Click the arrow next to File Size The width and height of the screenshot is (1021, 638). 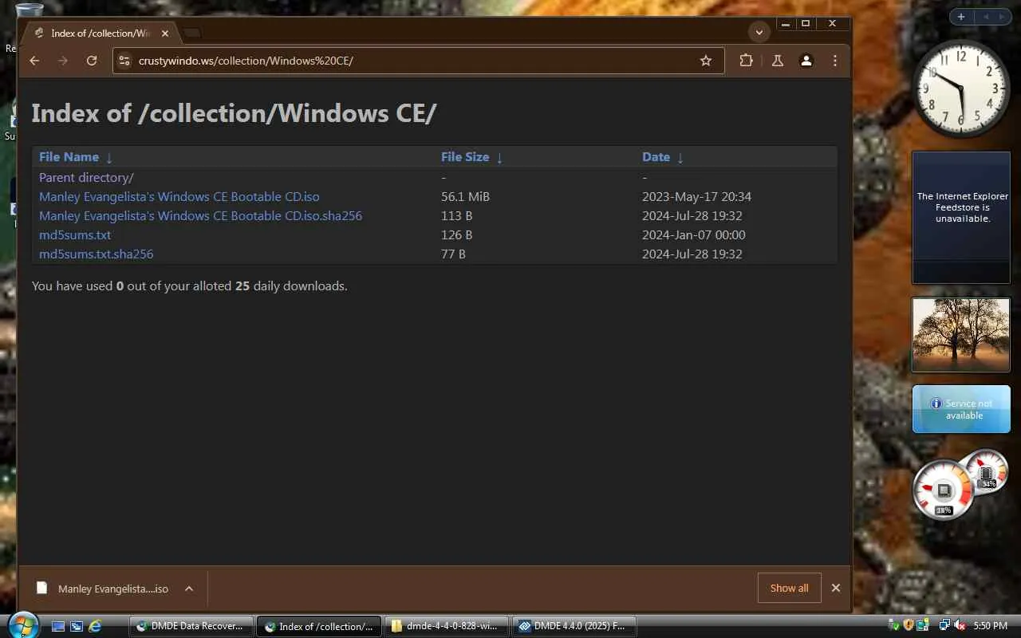(x=499, y=158)
